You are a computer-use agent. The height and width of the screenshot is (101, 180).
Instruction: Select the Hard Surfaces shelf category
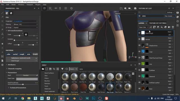(x=49, y=73)
